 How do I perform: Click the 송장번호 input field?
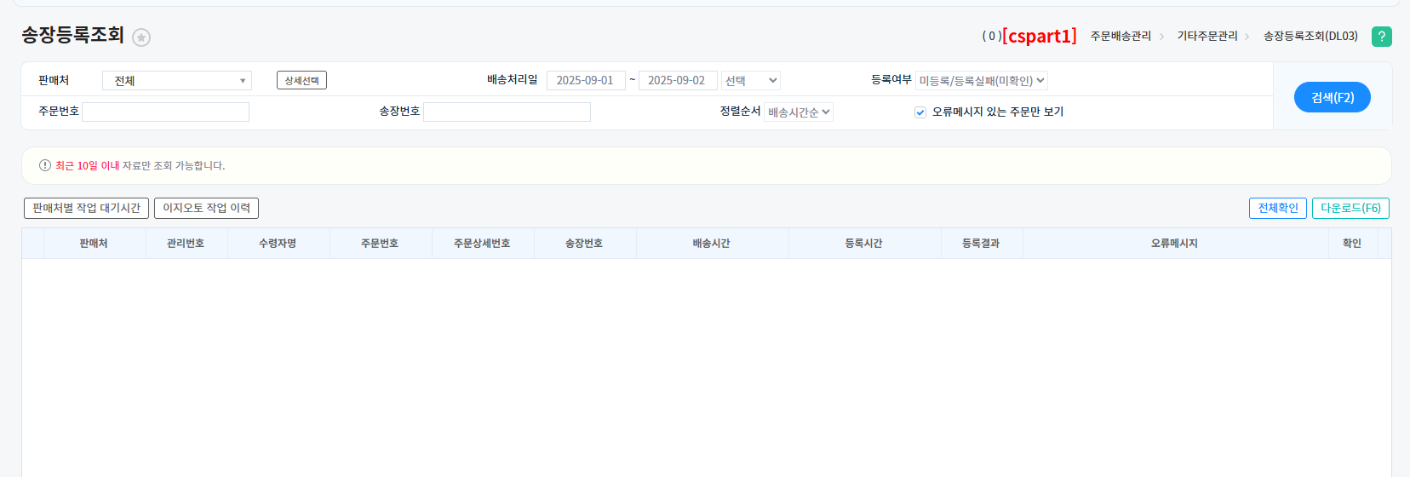pyautogui.click(x=507, y=112)
